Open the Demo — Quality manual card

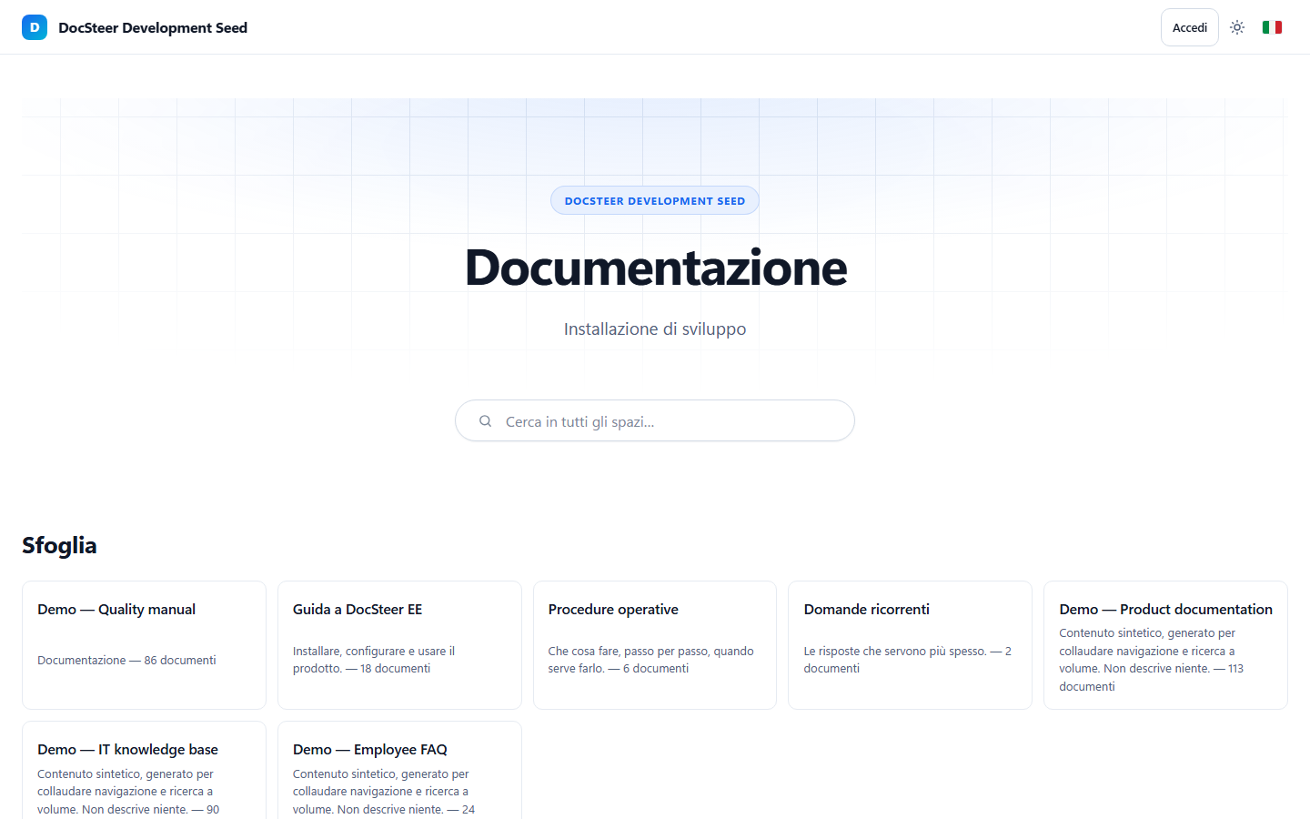[x=144, y=645]
